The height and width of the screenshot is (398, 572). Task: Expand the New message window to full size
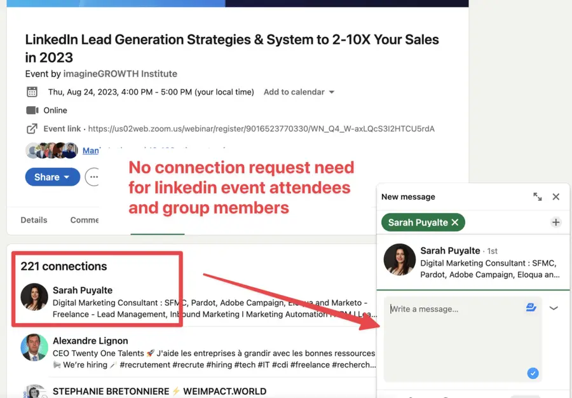(538, 196)
